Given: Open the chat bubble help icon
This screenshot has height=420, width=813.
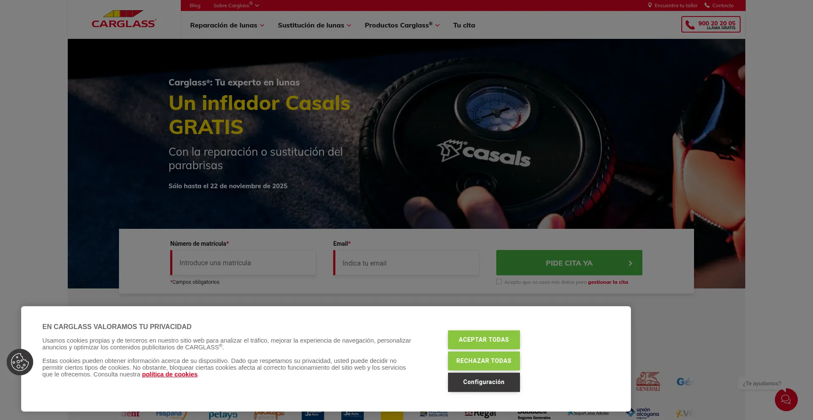Looking at the screenshot, I should [786, 399].
